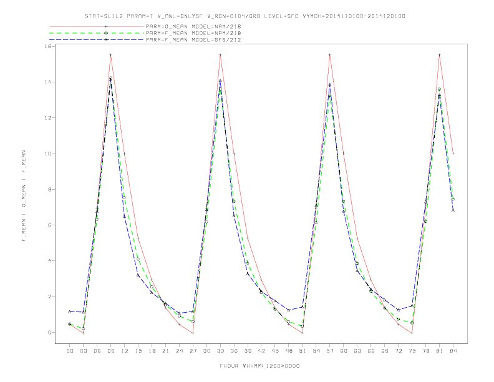
Task: Click the y-axis tick label 4
Action: pyautogui.click(x=50, y=261)
